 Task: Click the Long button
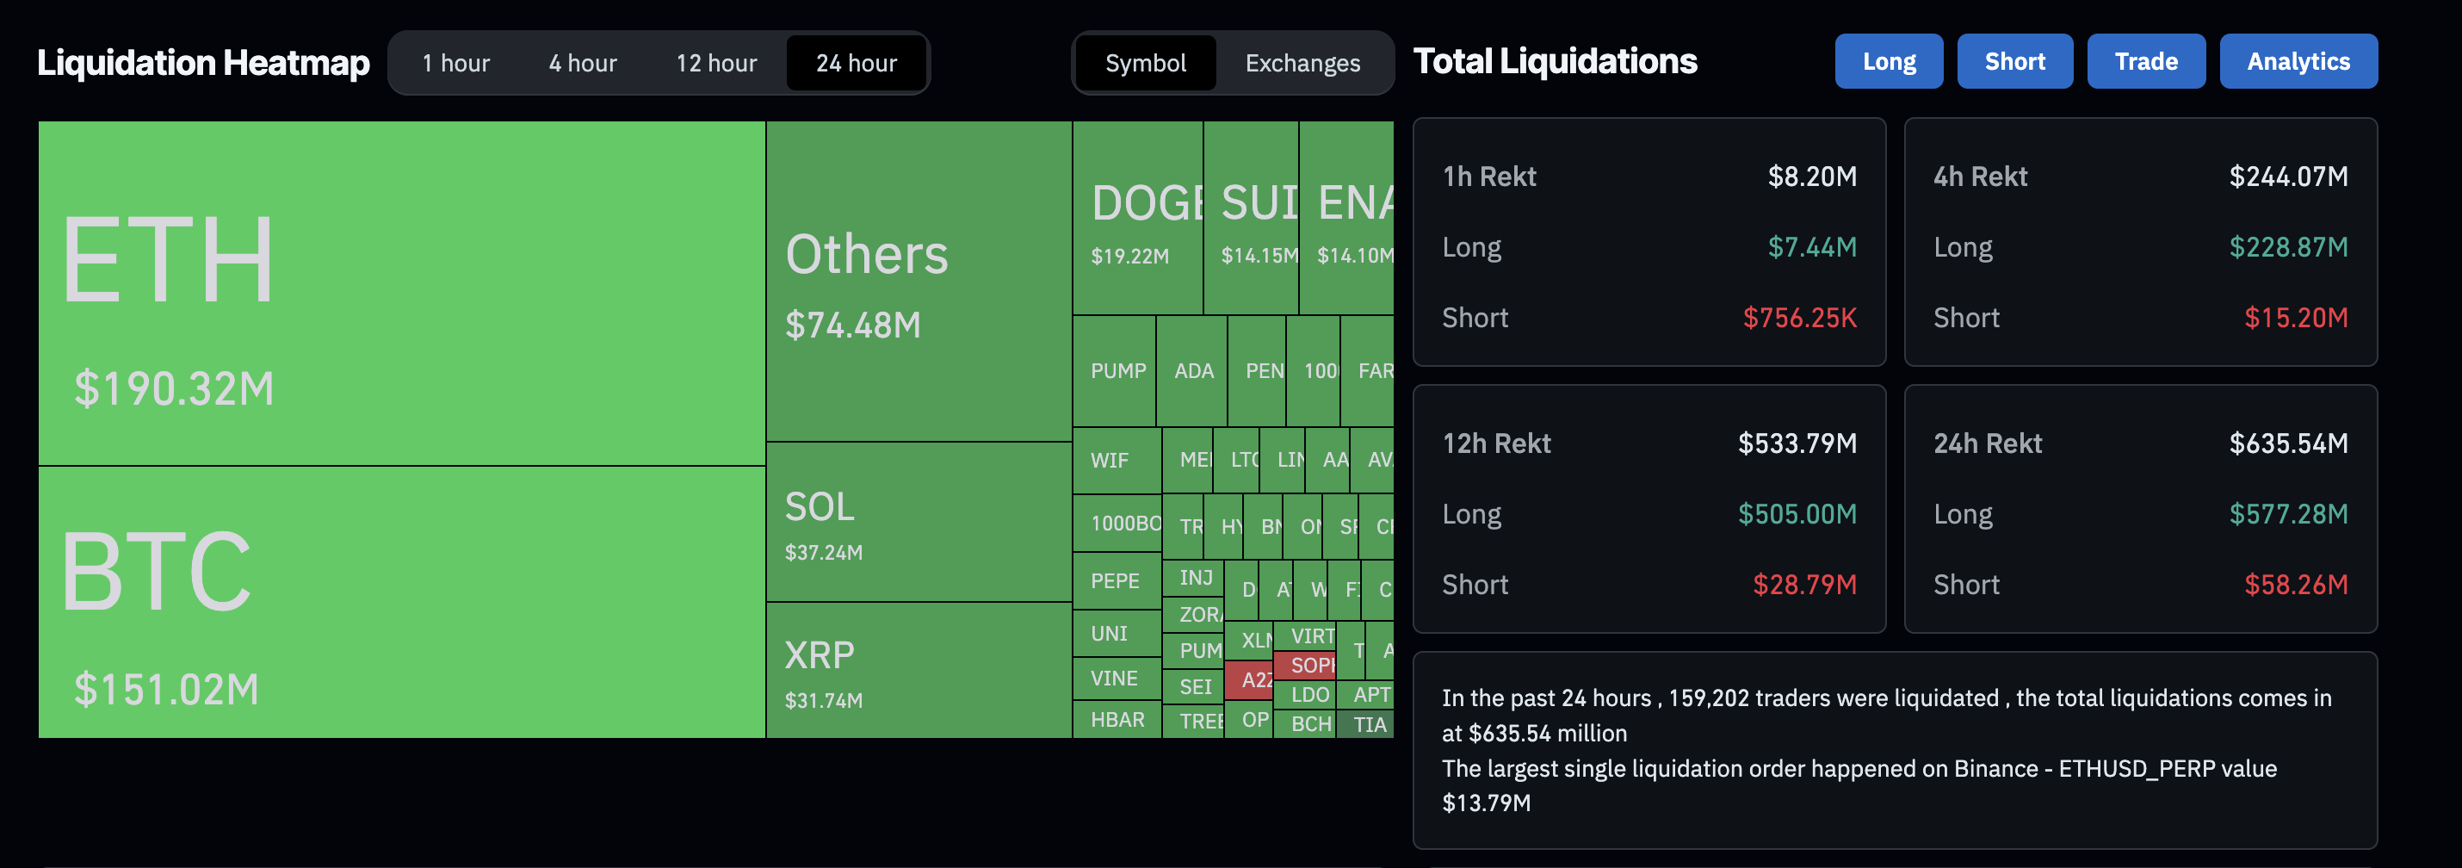[1888, 61]
